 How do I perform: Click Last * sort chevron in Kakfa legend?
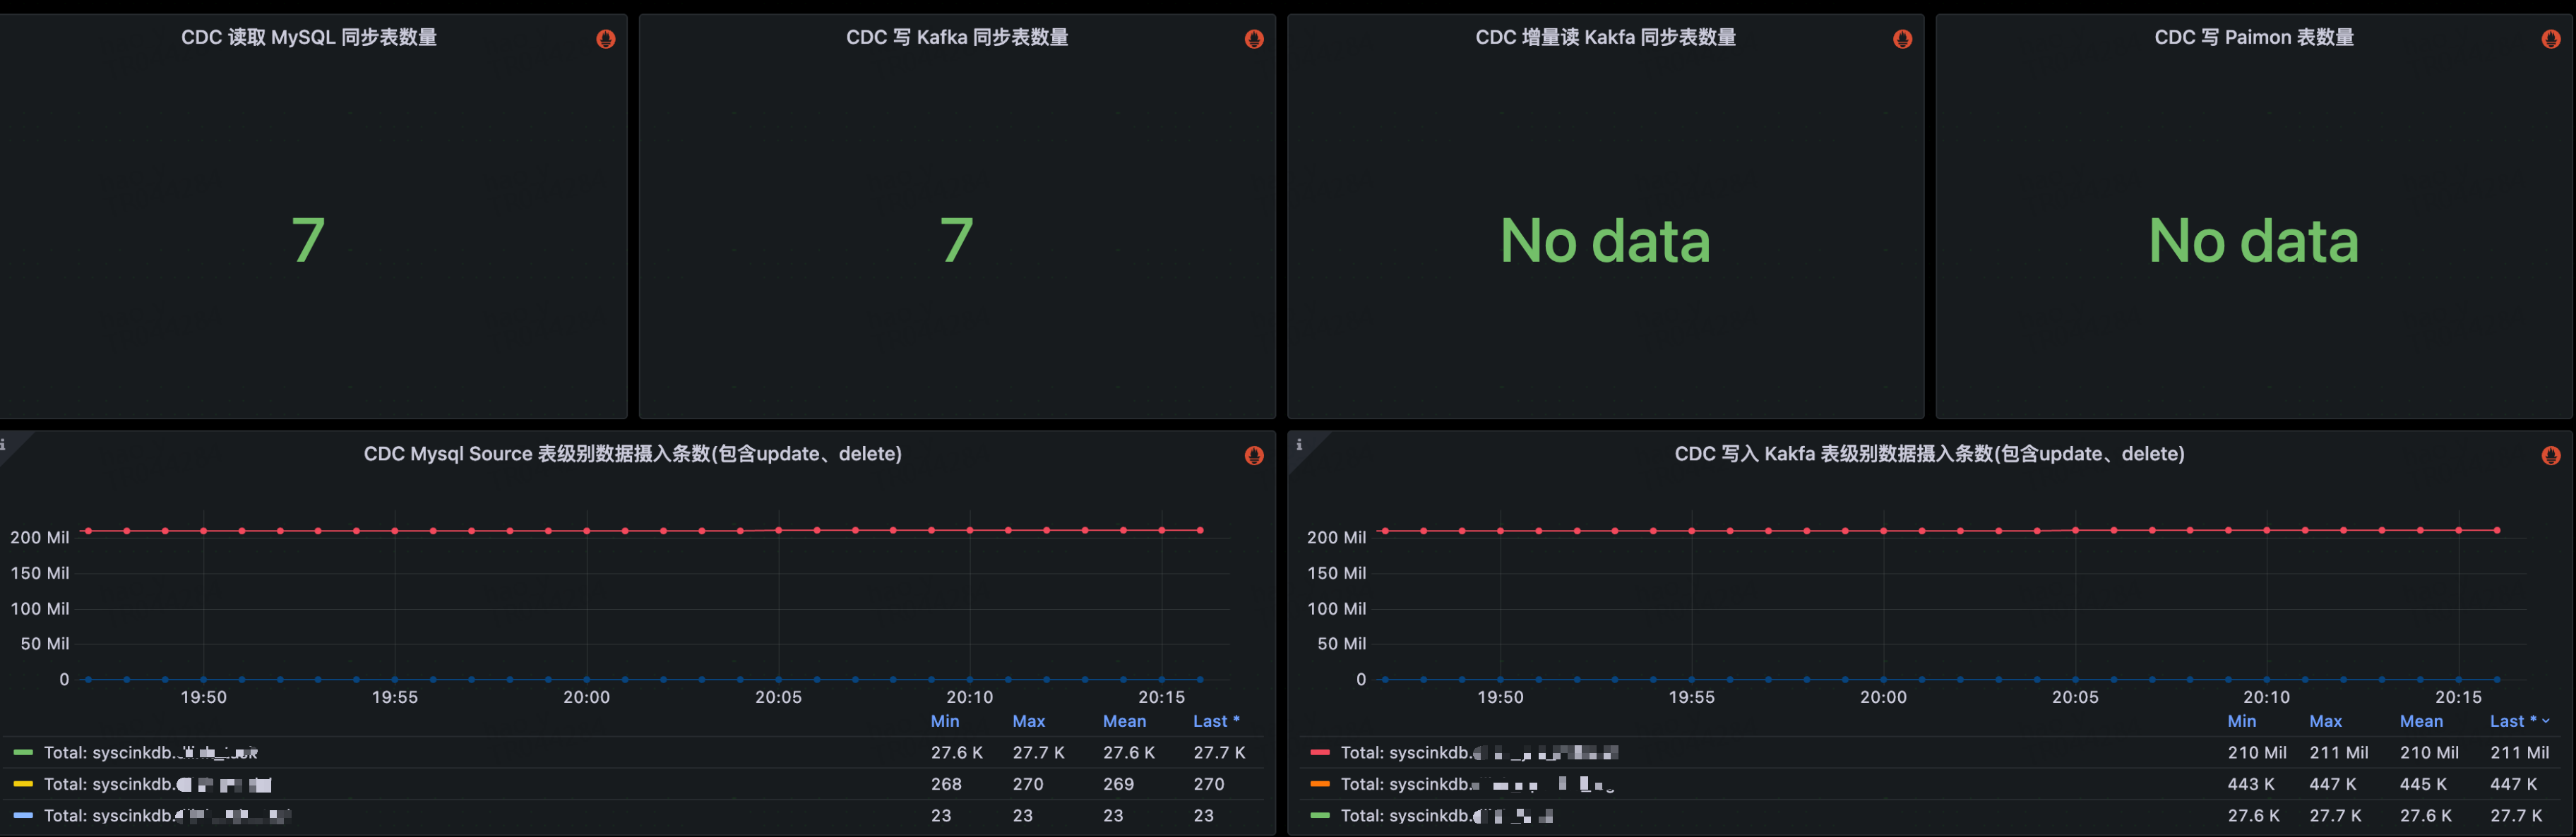coord(2546,721)
